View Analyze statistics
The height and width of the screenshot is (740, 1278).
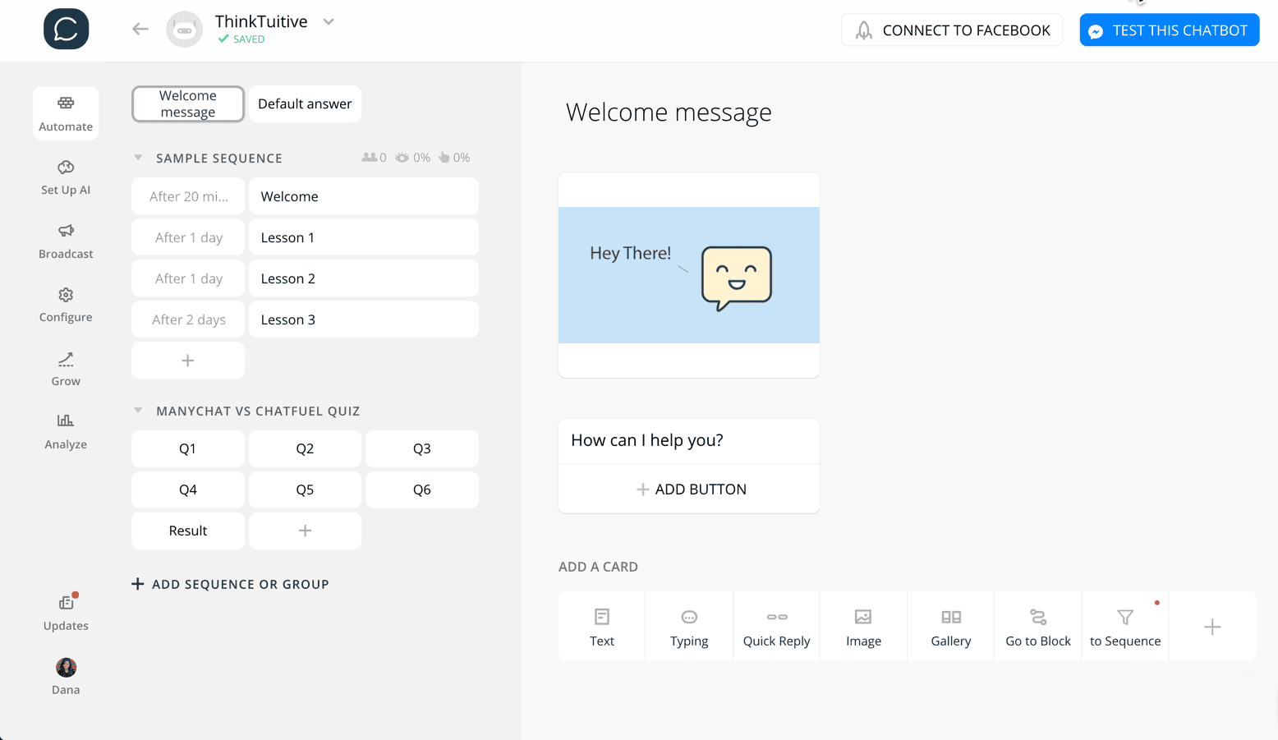tap(66, 430)
